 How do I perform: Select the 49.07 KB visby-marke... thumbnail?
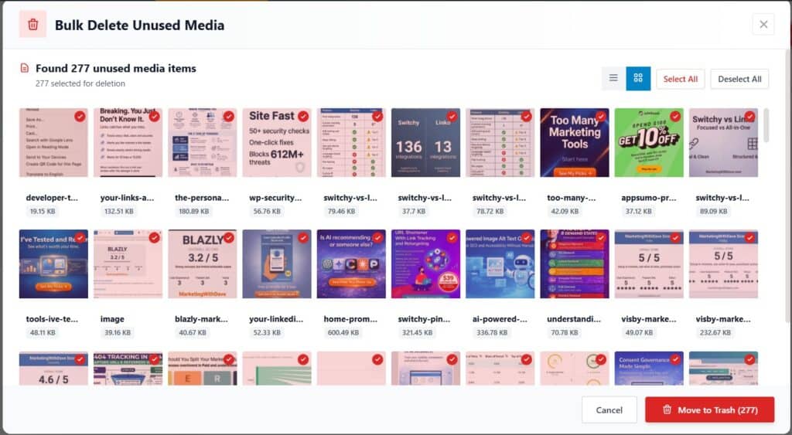click(649, 264)
